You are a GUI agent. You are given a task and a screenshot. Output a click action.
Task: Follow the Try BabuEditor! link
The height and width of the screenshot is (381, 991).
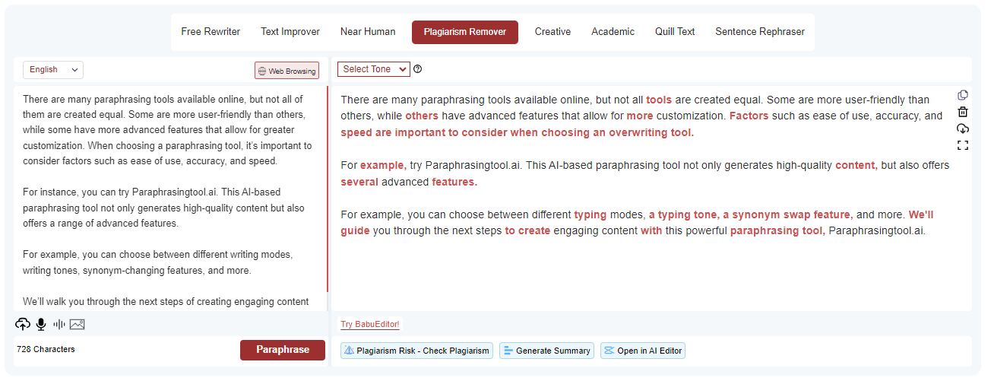pyautogui.click(x=369, y=325)
